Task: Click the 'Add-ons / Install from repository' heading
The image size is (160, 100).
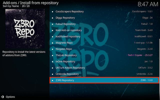Action: 30,3
